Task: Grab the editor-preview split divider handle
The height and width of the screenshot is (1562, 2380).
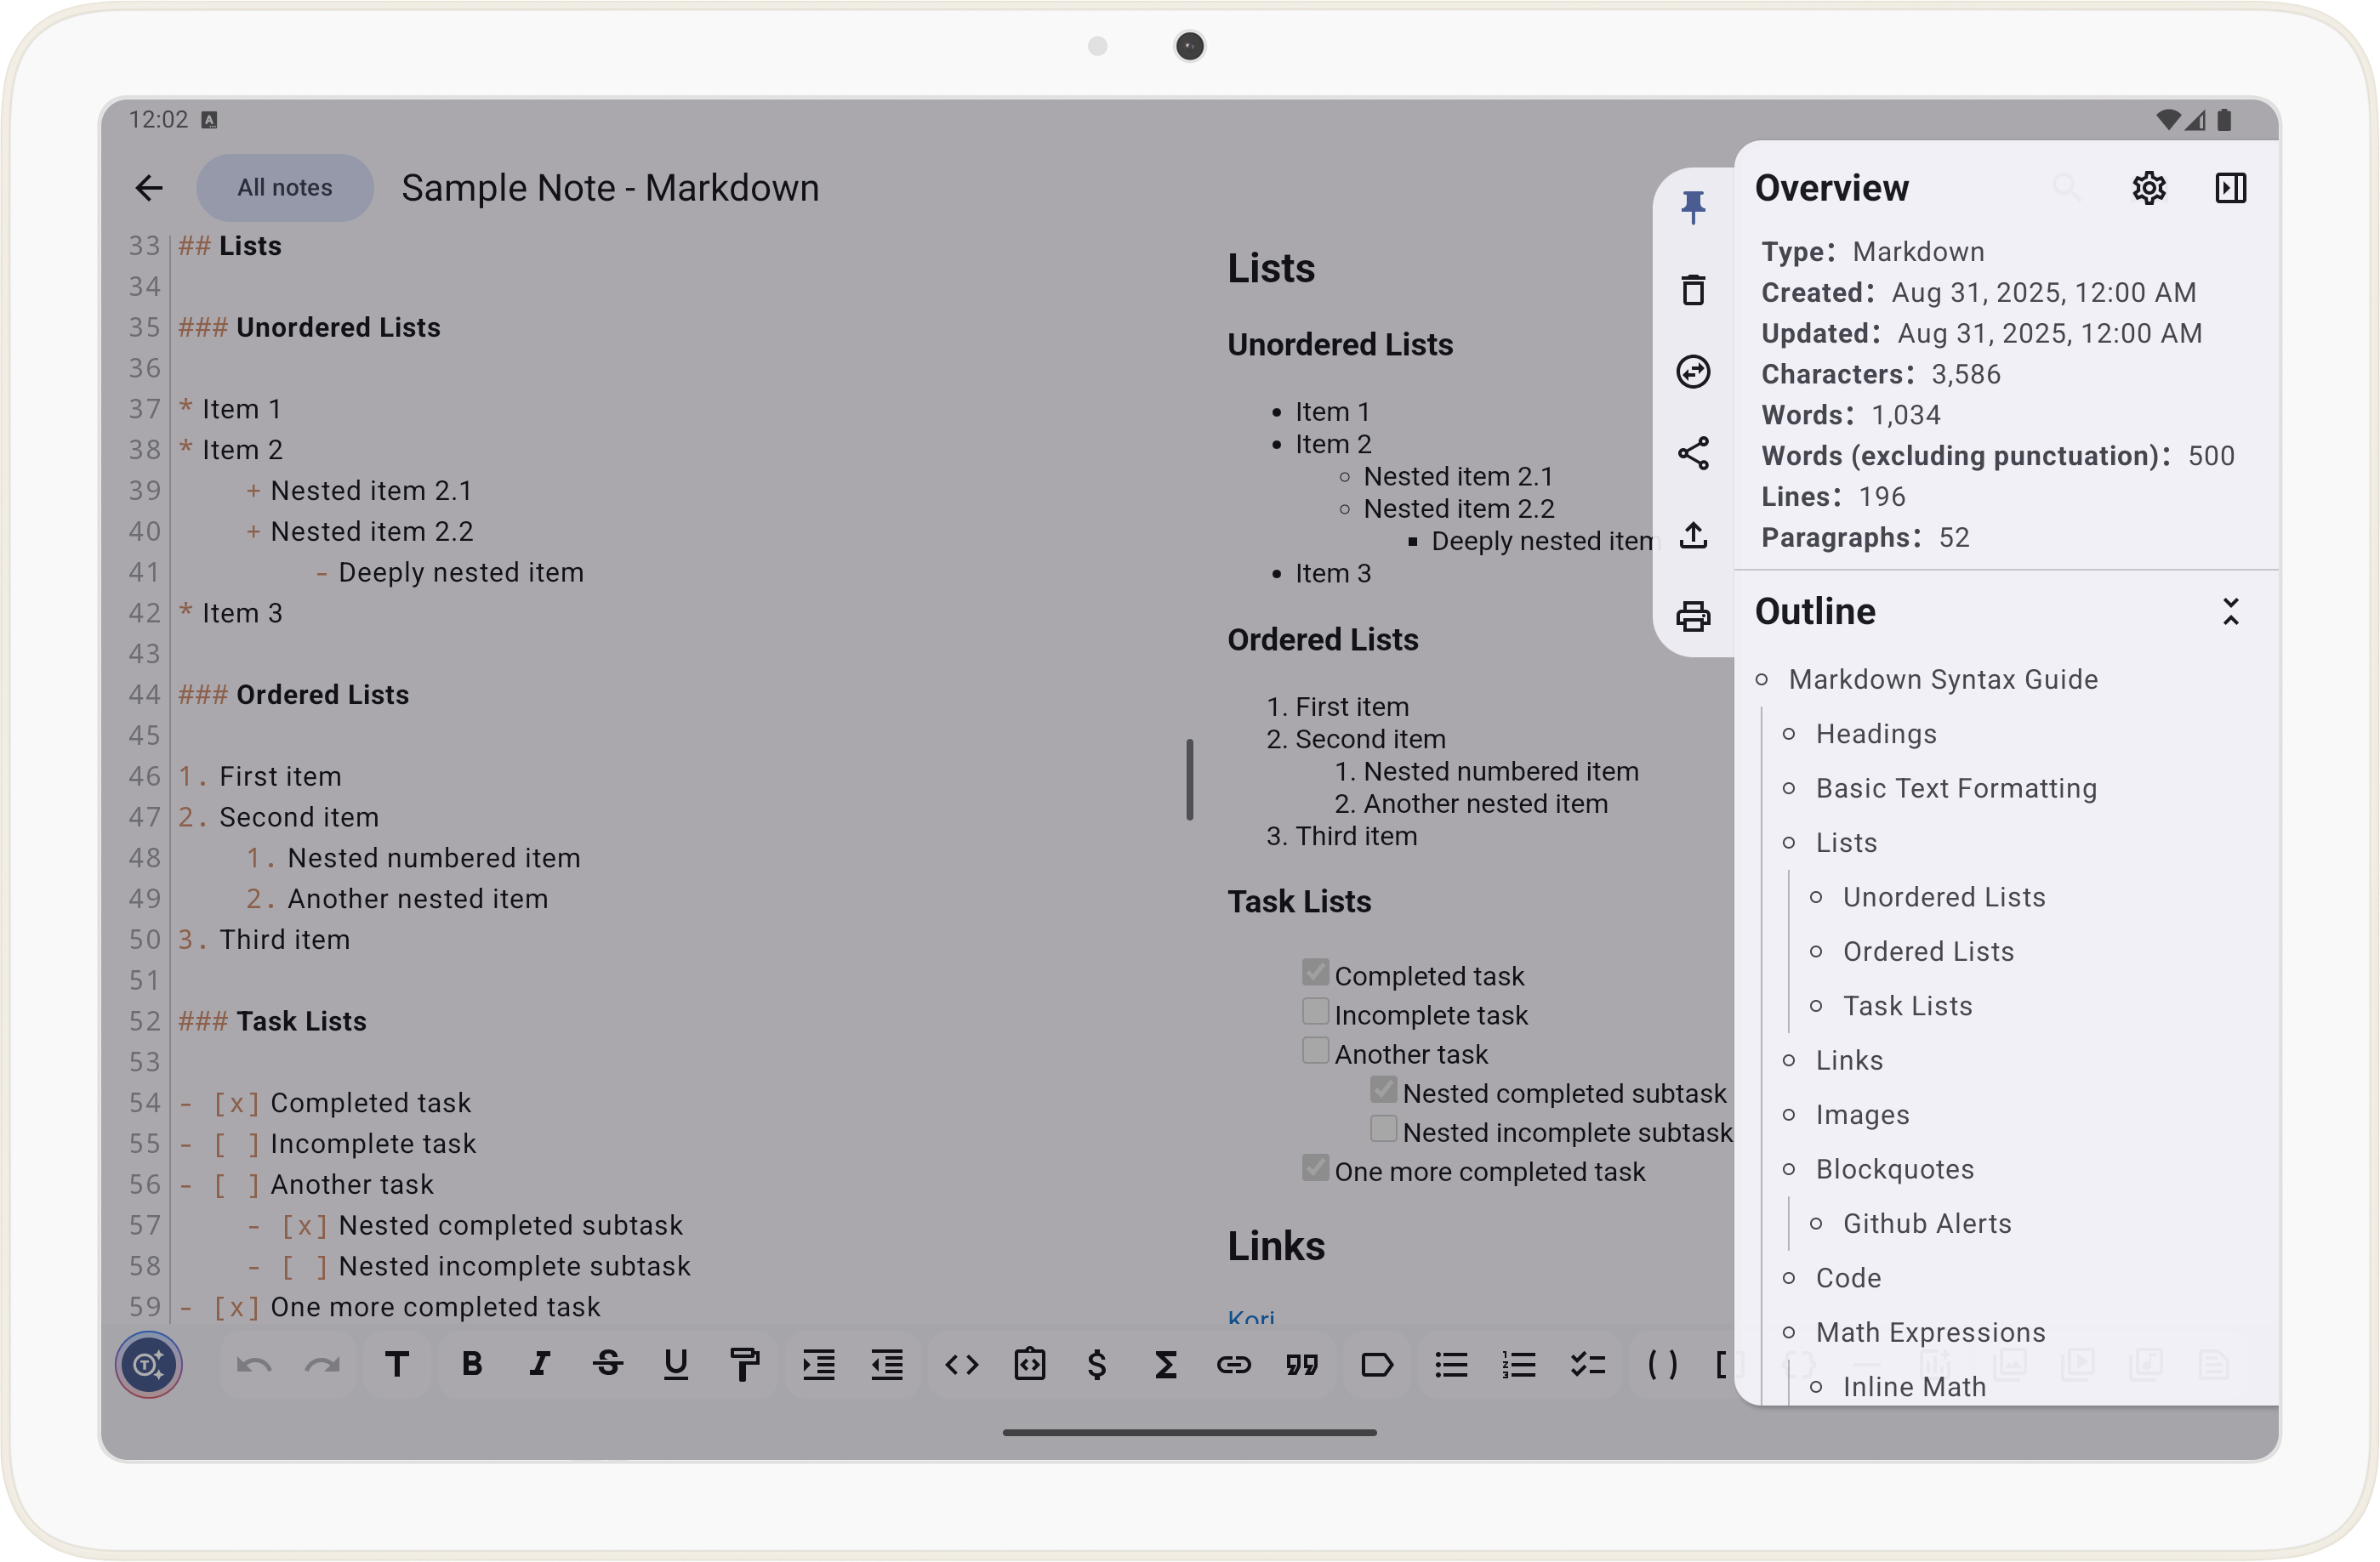Action: 1190,780
